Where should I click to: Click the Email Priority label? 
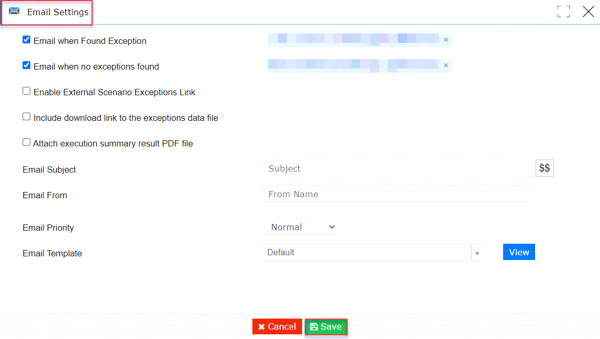[48, 228]
